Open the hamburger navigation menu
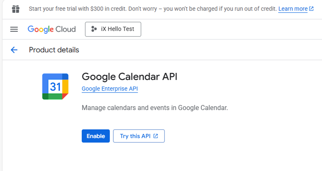The image size is (322, 171). (14, 29)
